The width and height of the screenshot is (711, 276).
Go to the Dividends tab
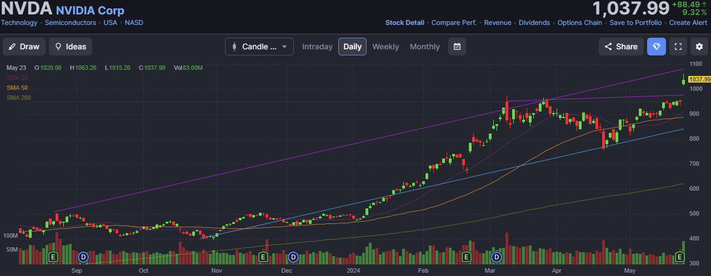(x=534, y=23)
